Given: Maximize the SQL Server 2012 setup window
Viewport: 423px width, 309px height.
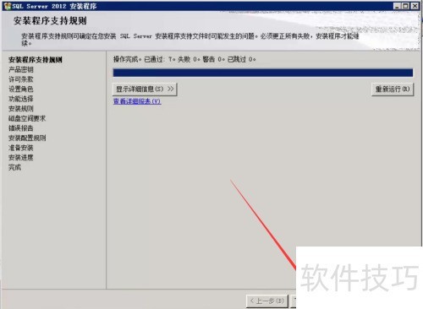Looking at the screenshot, I should coord(405,6).
